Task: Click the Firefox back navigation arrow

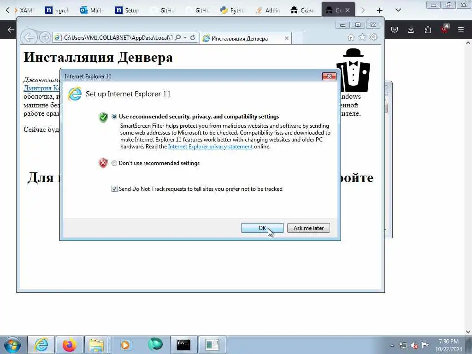Action: click(x=11, y=29)
